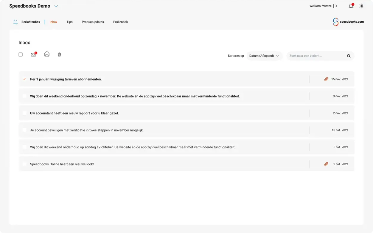373x233 pixels.
Task: Open the Speedbooks Online nieuwe look message
Action: 62,164
